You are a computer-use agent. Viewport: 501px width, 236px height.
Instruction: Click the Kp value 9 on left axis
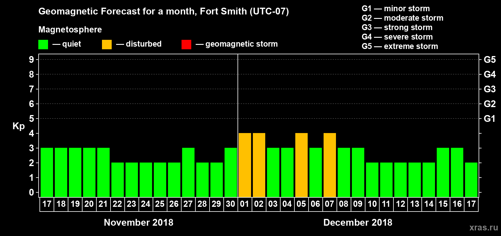coord(32,60)
